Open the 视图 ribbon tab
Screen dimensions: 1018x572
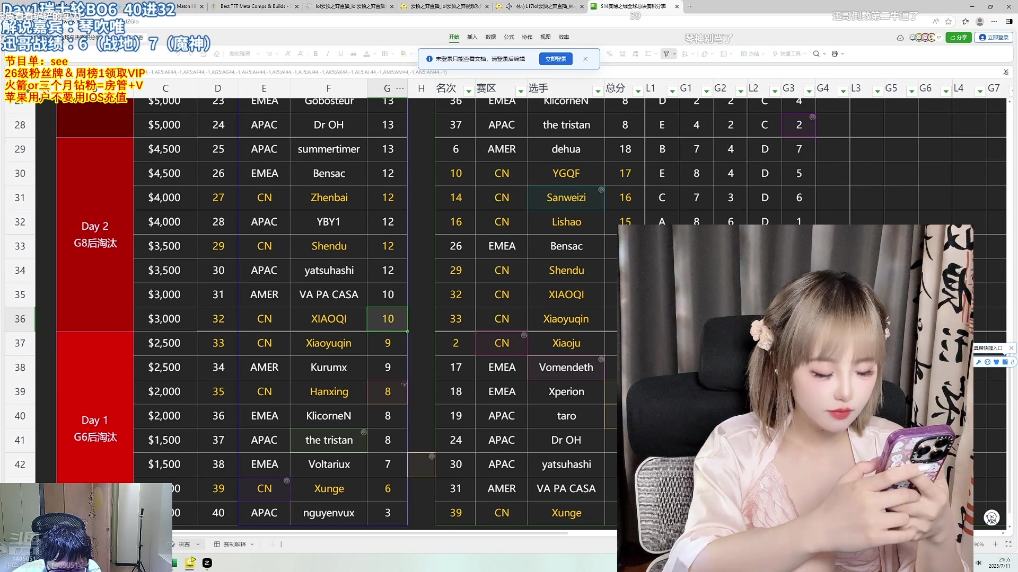[x=545, y=37]
